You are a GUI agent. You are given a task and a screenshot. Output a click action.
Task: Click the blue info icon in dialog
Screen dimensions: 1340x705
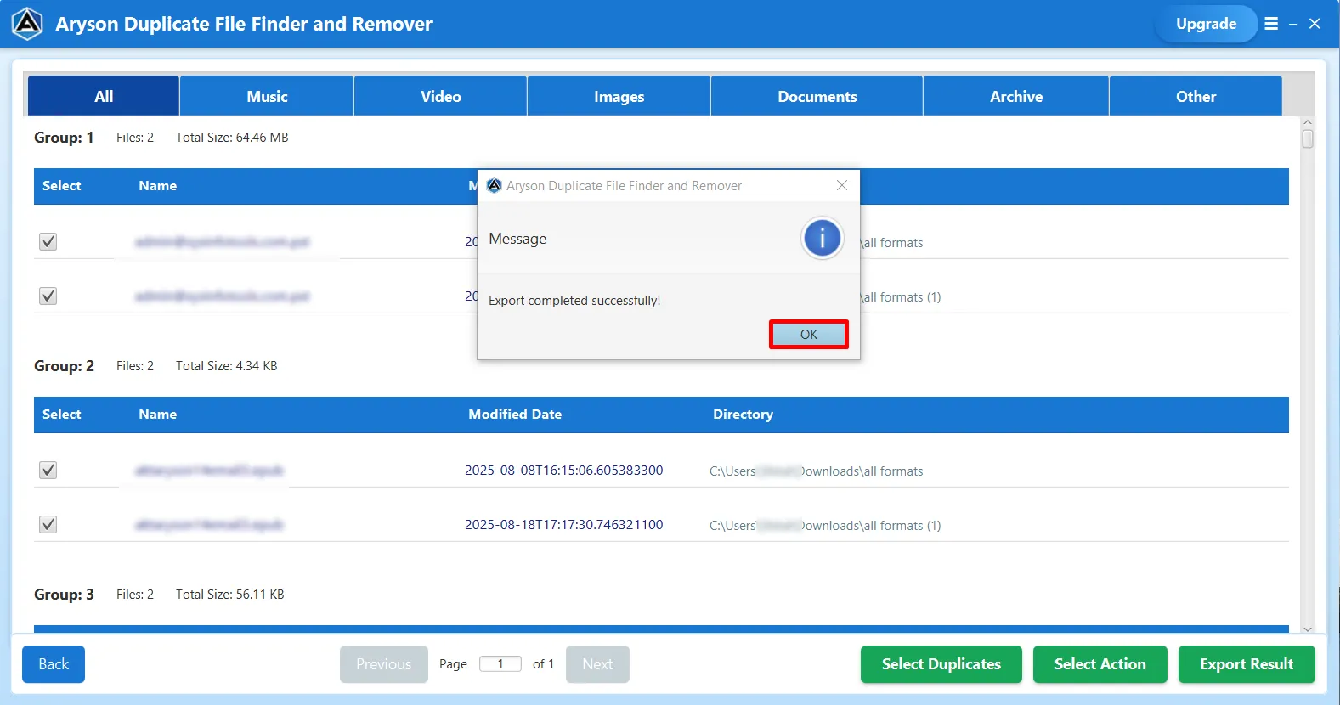(822, 239)
